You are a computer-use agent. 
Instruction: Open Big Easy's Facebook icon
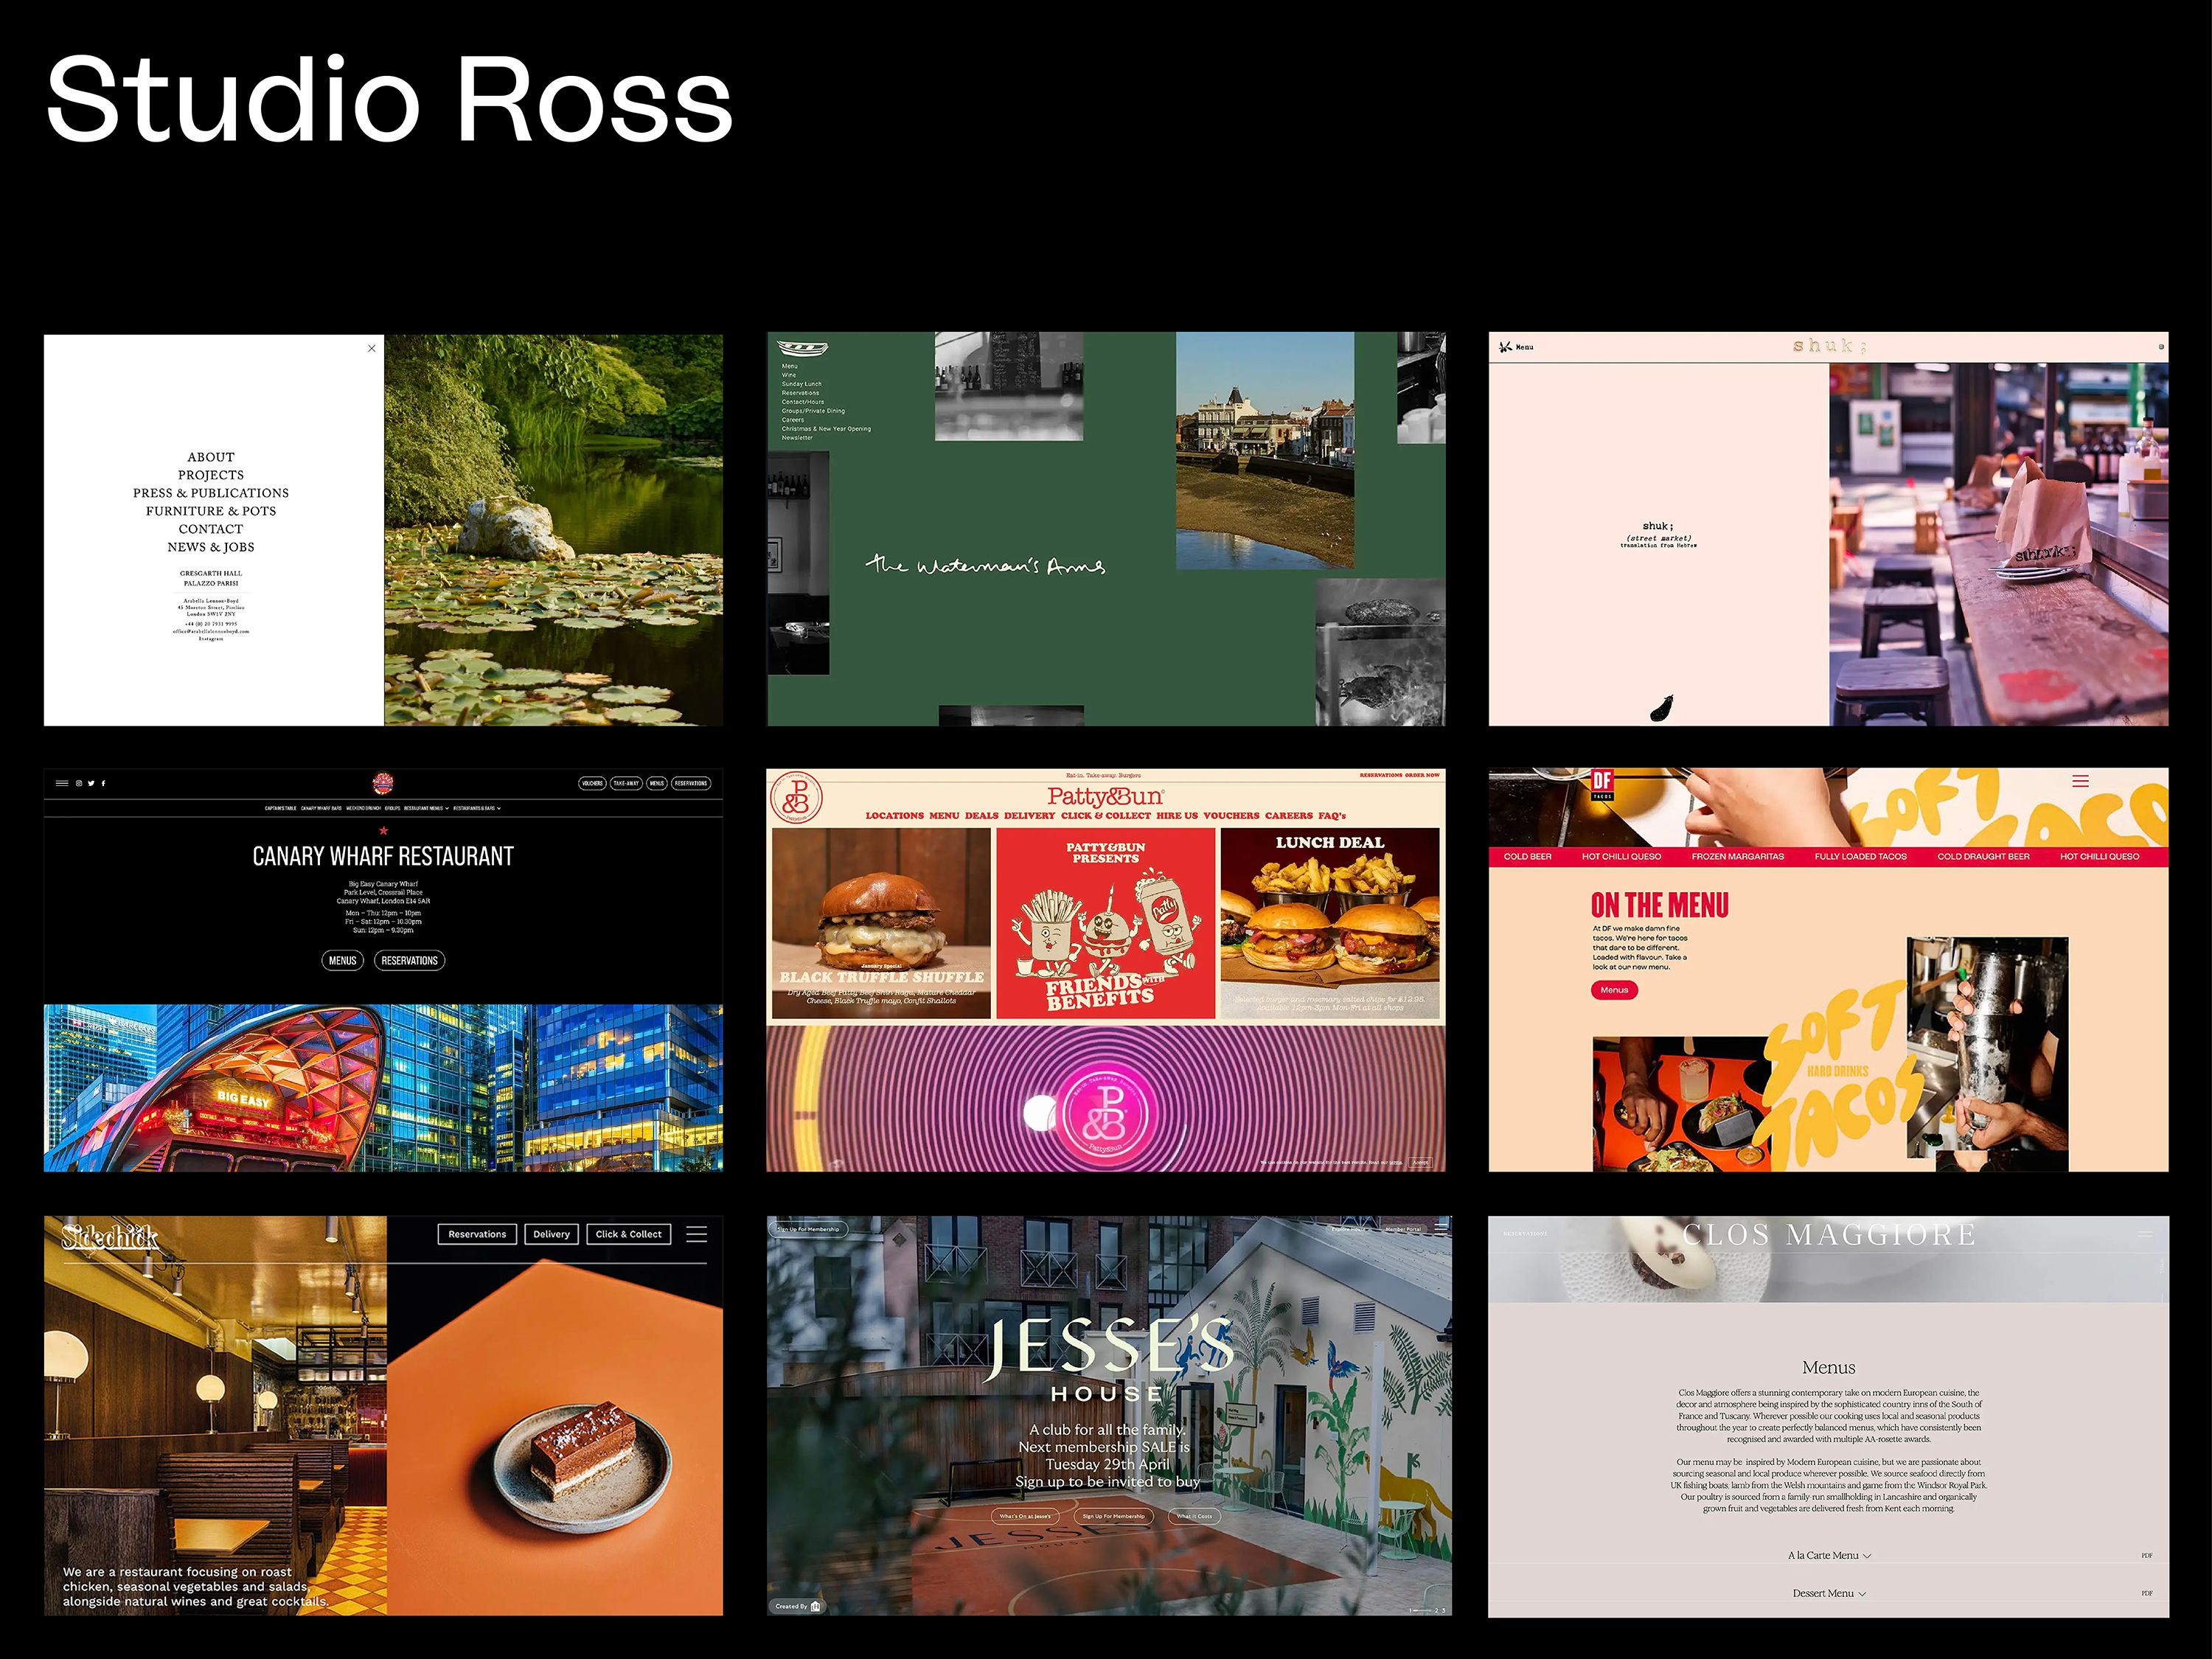coord(103,783)
